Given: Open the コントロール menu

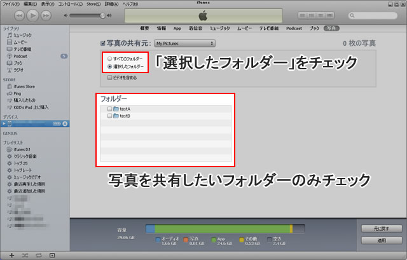Looking at the screenshot, I should (x=70, y=4).
